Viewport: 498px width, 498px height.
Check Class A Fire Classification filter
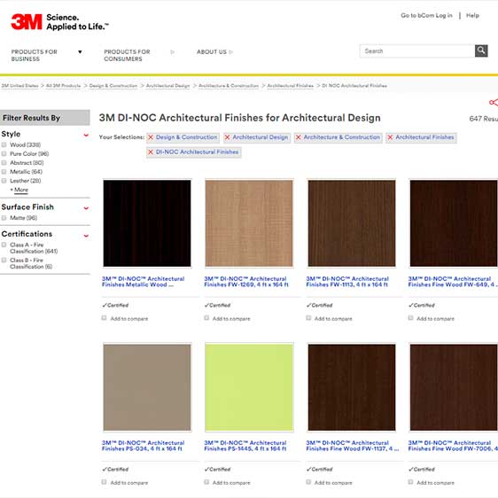(x=4, y=245)
